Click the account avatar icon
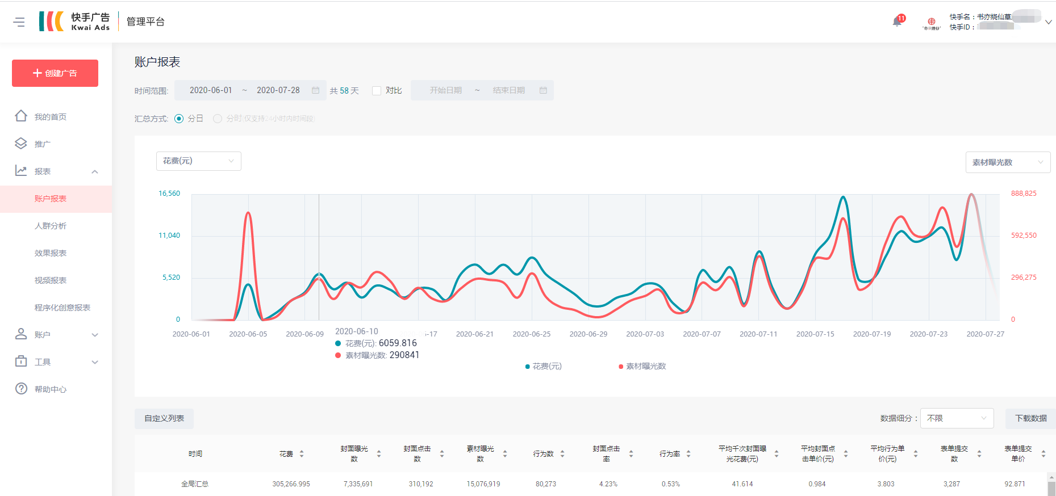Screen dimensions: 1056x496 click(932, 22)
